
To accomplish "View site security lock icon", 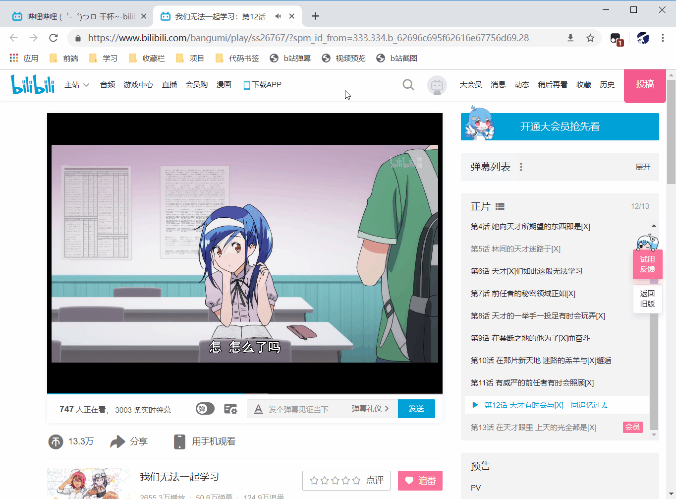I will 78,38.
